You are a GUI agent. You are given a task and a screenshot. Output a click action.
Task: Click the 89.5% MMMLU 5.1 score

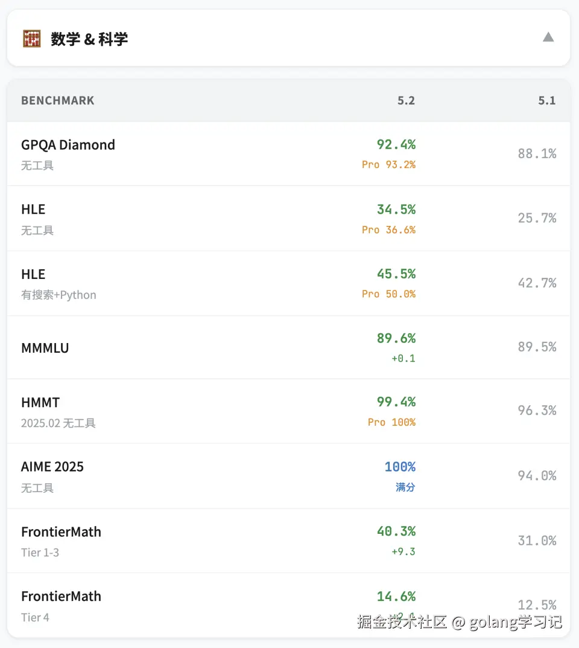click(537, 347)
